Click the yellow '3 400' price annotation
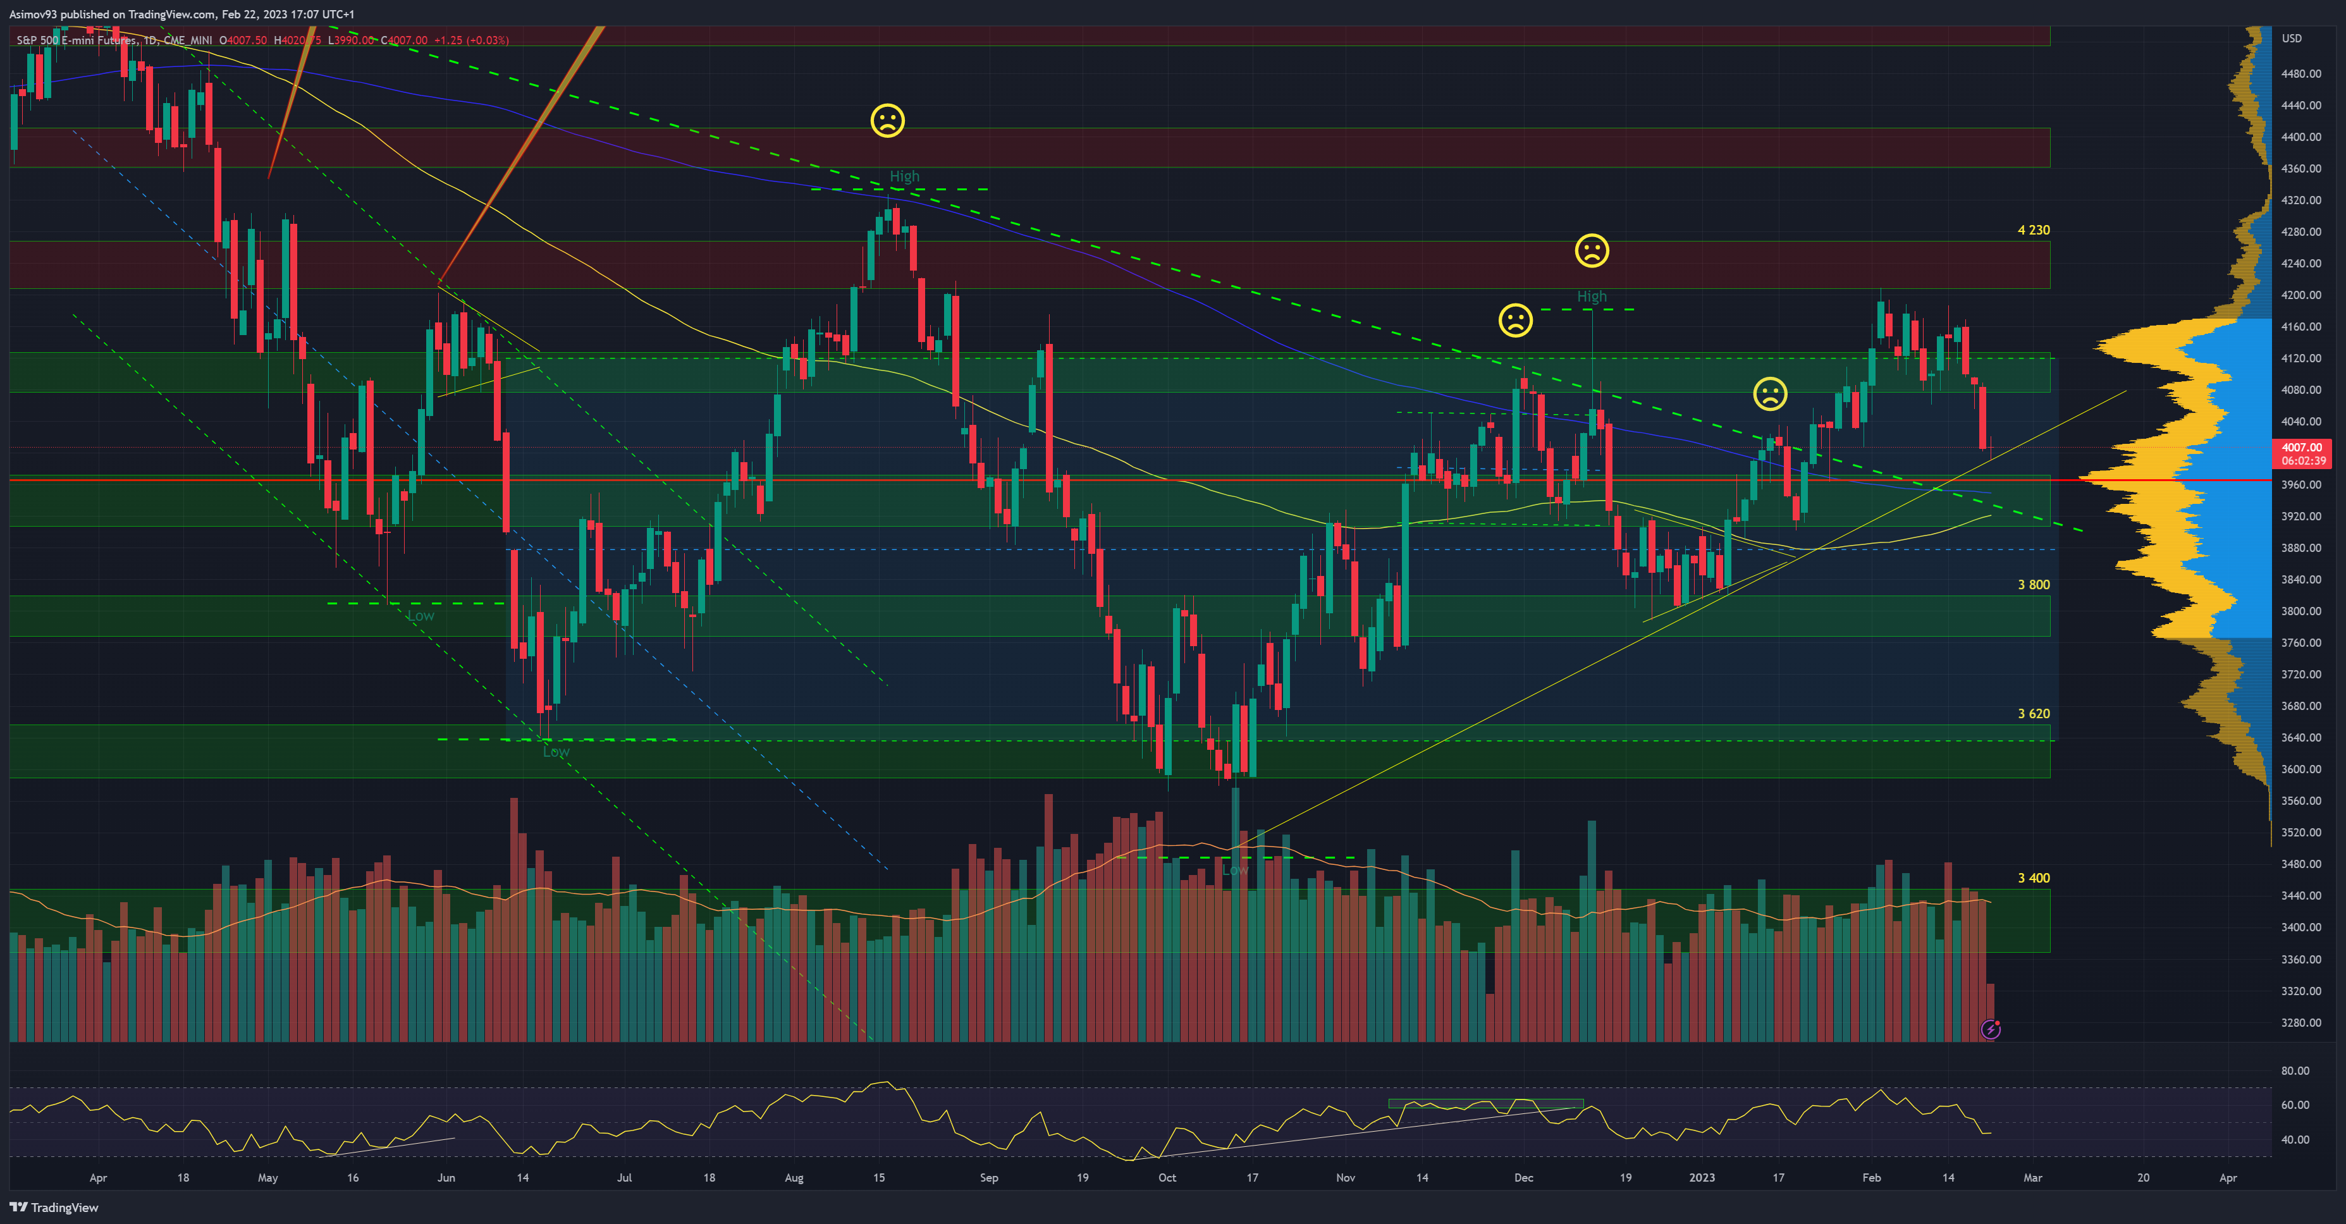 (x=2033, y=878)
